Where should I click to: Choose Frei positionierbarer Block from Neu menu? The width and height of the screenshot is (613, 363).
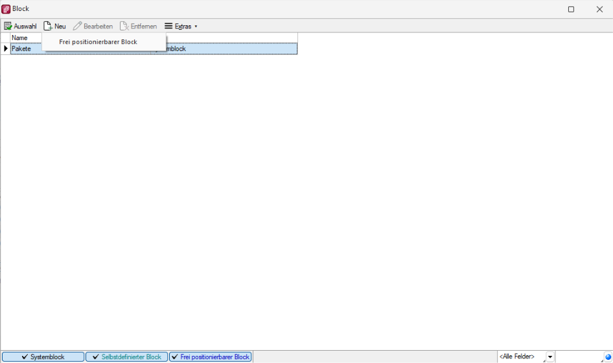(x=98, y=42)
